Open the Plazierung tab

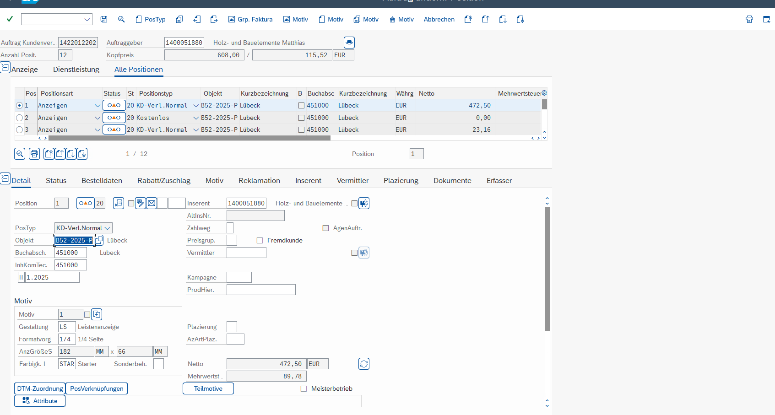401,180
